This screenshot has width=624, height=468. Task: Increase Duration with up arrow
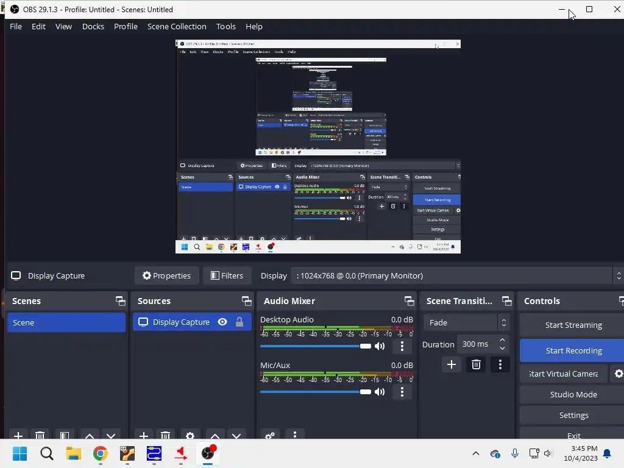point(502,340)
